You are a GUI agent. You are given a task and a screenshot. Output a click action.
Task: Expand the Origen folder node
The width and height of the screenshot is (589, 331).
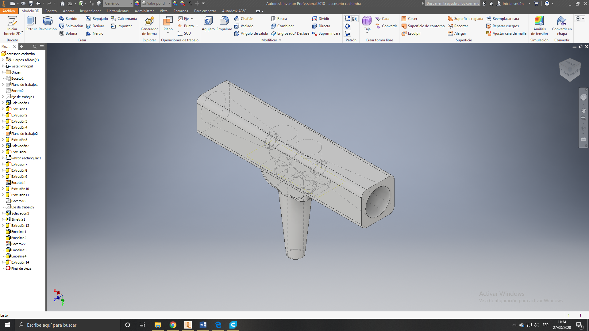click(3, 72)
